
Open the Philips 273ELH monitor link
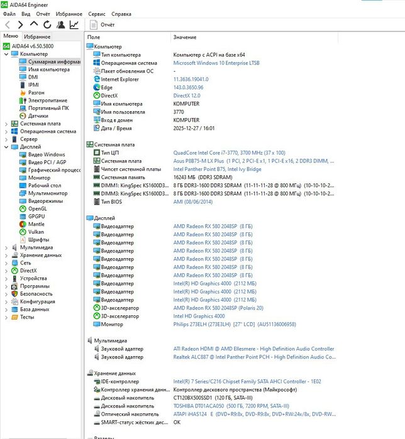pyautogui.click(x=235, y=324)
